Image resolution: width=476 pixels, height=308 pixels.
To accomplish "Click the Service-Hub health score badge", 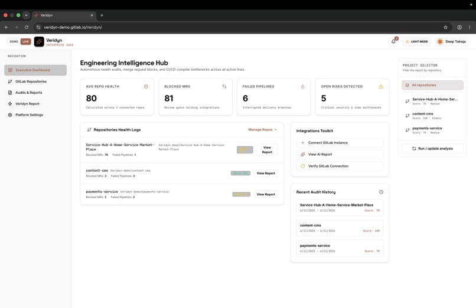I will 244,150.
